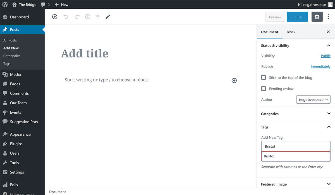Click the pencil tools icon

108,17
